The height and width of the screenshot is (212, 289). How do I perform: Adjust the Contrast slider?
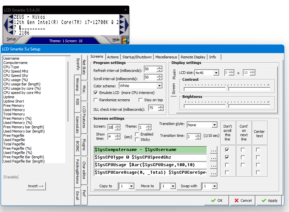coord(227,88)
